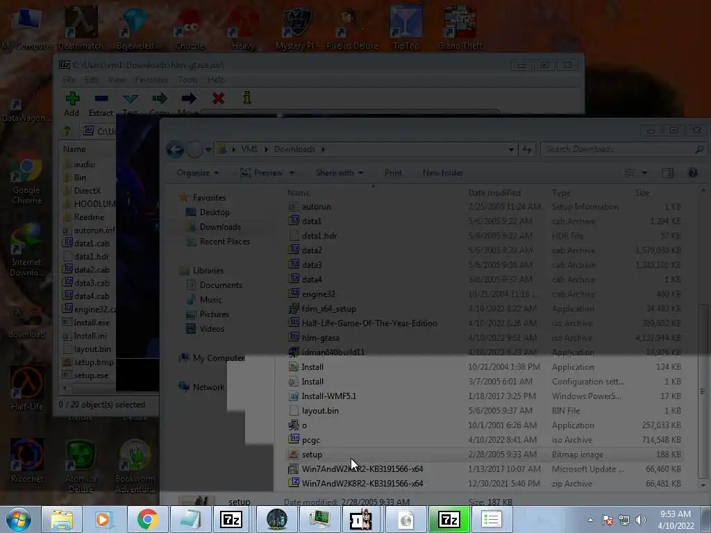Click the red Delete X icon in 7-Zip
Image resolution: width=711 pixels, height=533 pixels.
click(218, 98)
